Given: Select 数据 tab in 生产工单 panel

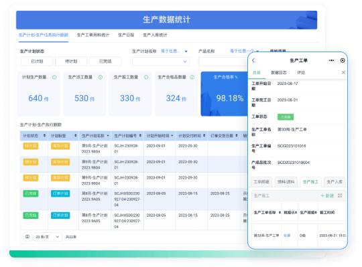Looking at the screenshot, I should click(257, 72).
